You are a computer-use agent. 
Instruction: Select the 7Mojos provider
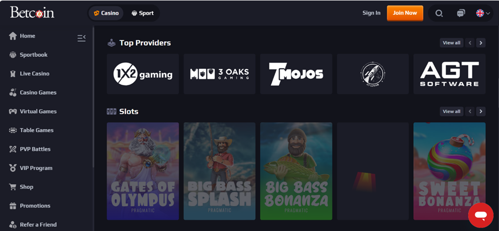297,74
